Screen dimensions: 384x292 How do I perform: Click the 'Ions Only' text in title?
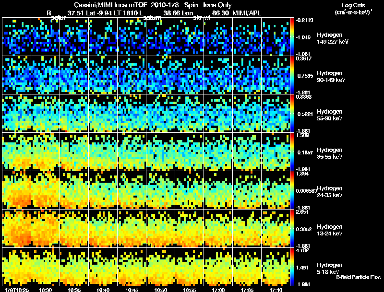click(217, 5)
